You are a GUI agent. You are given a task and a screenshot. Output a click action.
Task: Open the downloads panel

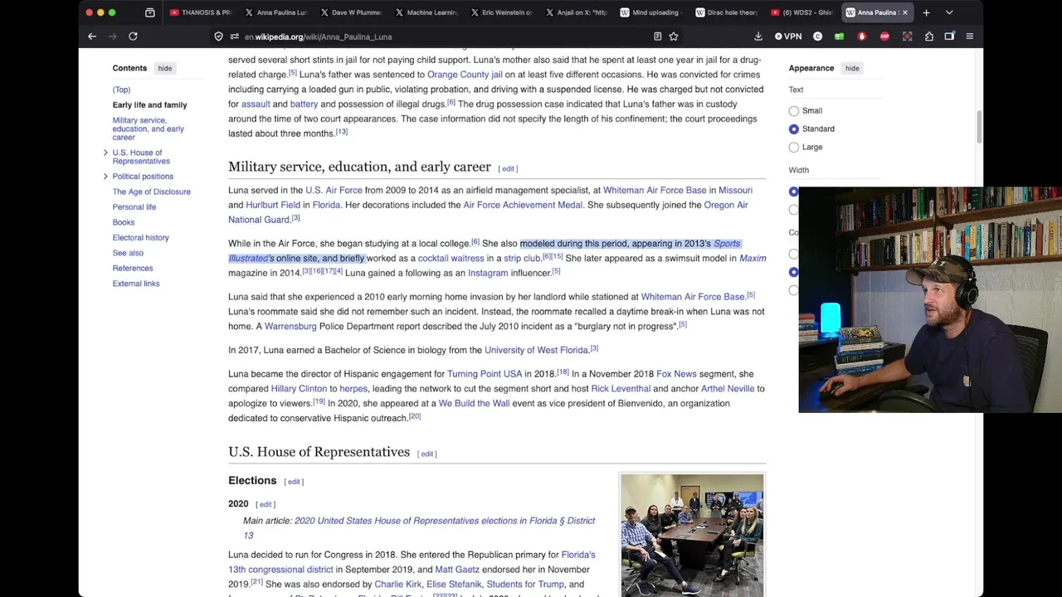[x=758, y=36]
